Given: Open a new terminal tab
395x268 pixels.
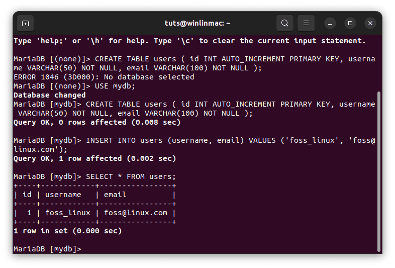Looking at the screenshot, I should pyautogui.click(x=25, y=24).
